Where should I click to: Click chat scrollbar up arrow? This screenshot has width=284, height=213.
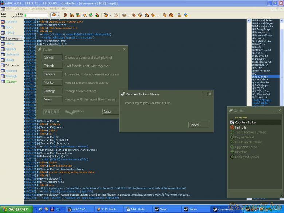coord(249,21)
